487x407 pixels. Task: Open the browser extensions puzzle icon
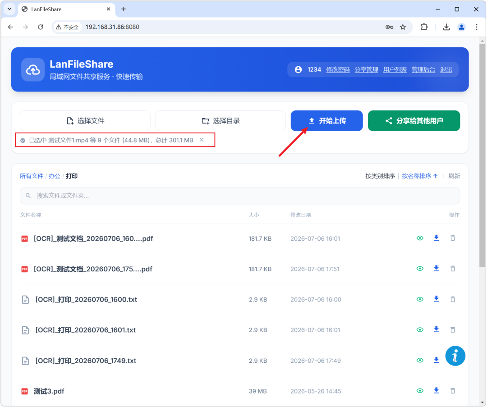pos(424,27)
